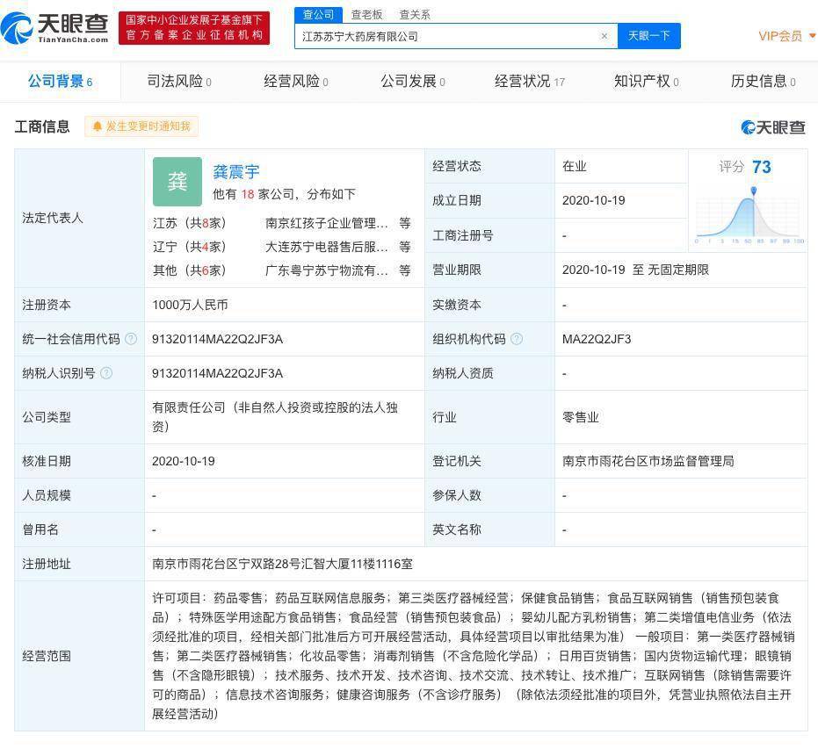The image size is (818, 749).
Task: Click the company type 有限责任公司 text
Action: [276, 417]
